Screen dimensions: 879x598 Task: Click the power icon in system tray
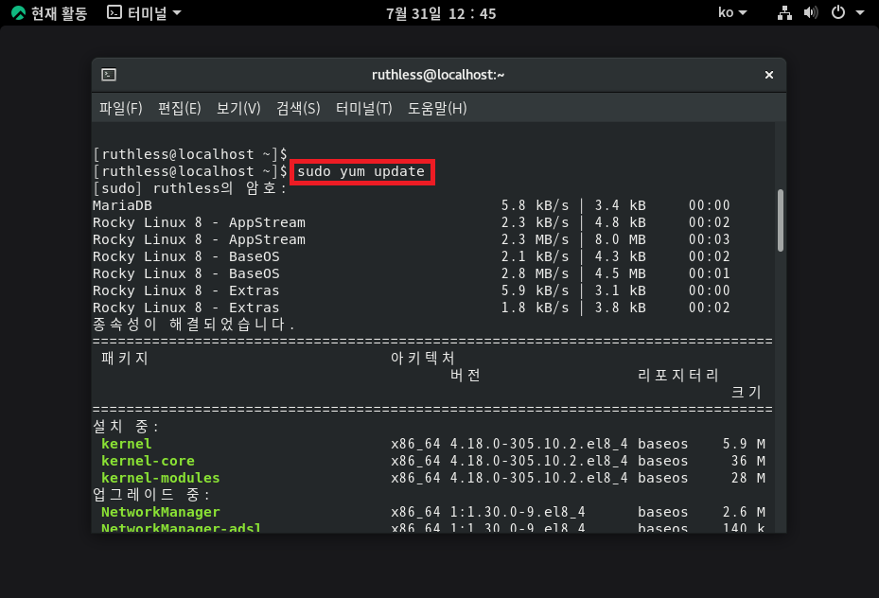point(838,12)
